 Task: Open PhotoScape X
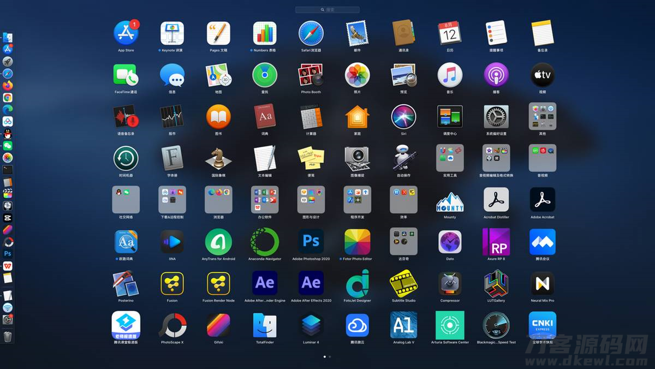[x=172, y=325]
